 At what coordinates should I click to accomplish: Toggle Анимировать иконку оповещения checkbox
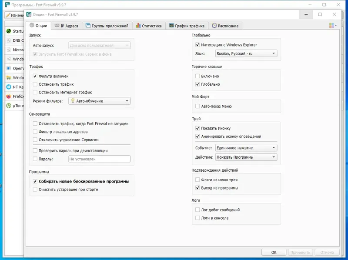coord(197,136)
